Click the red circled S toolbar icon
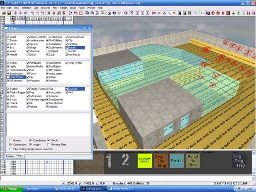256x192 pixels. pyautogui.click(x=218, y=13)
